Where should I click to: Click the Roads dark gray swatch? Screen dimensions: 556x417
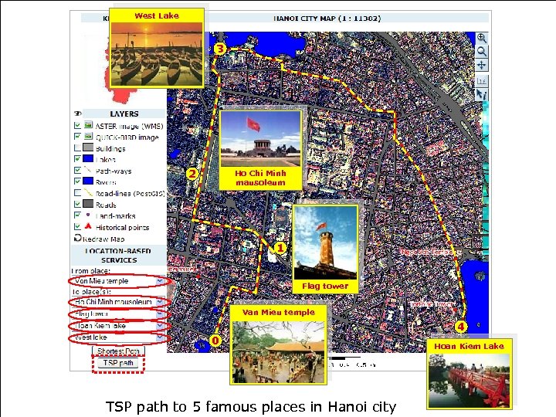point(88,204)
